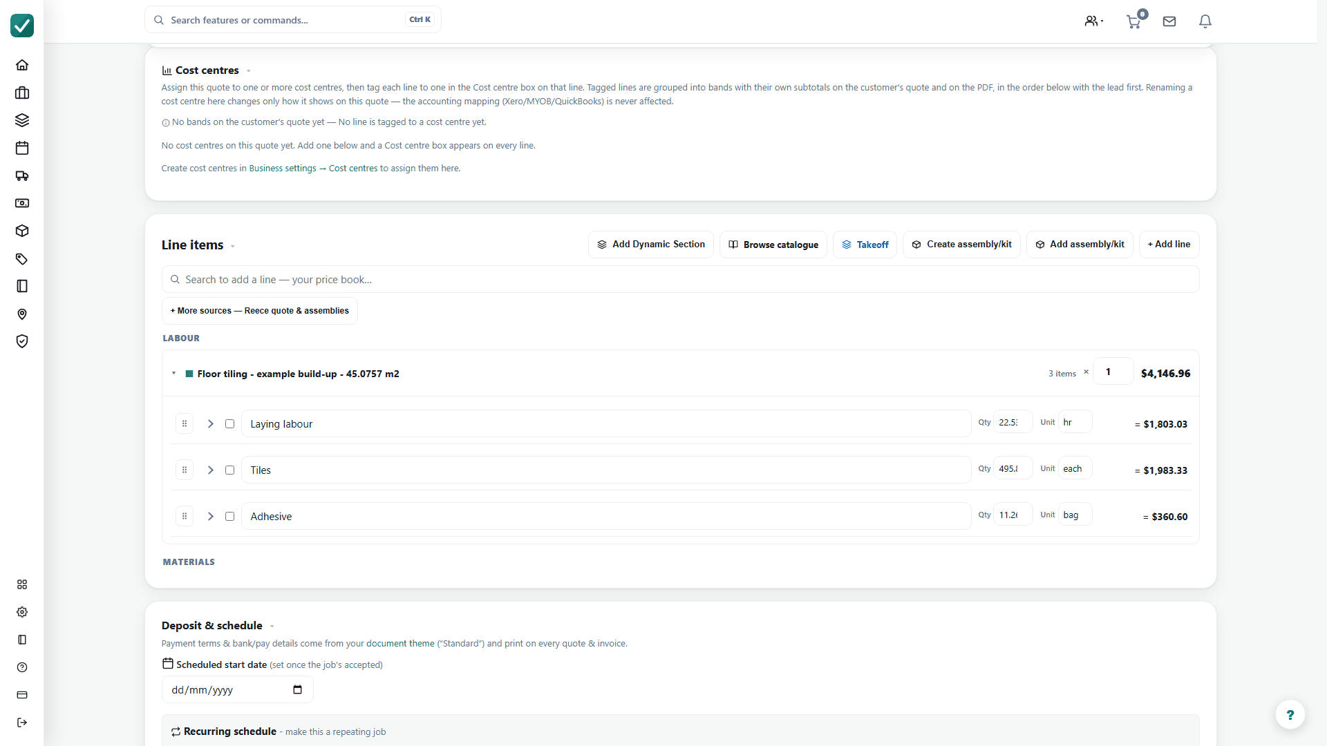Click Add Dynamic Section button
The image size is (1327, 746).
[x=651, y=245]
